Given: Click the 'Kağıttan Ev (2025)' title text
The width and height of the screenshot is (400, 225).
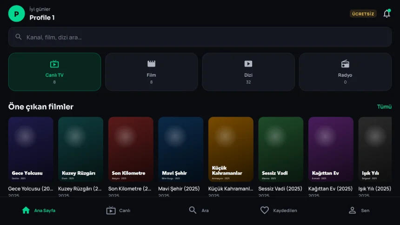Looking at the screenshot, I should pos(330,189).
